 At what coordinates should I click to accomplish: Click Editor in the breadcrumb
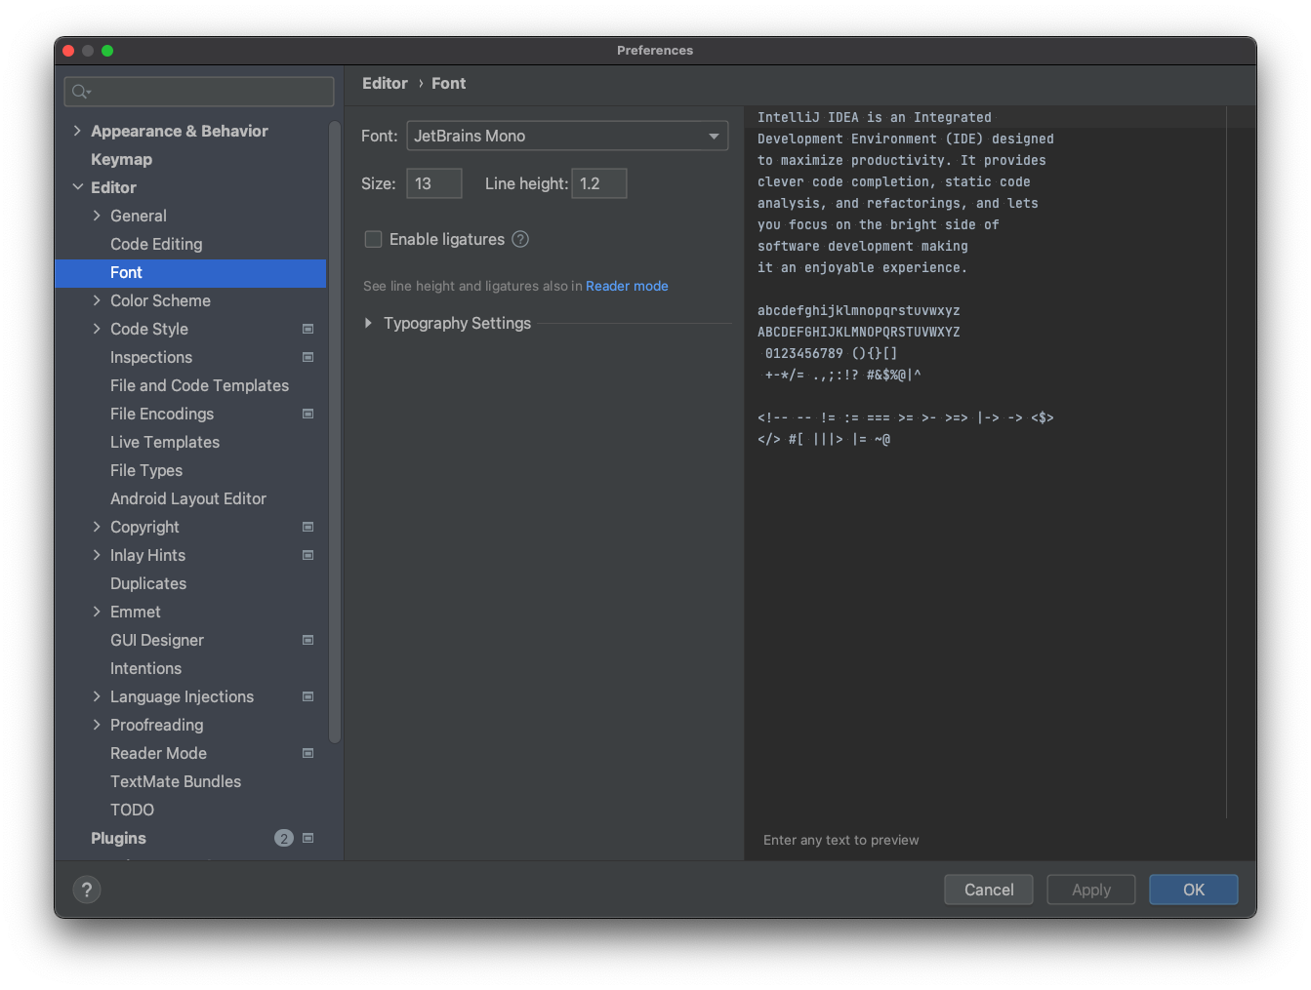(x=385, y=84)
